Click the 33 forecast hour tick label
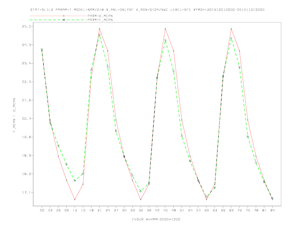The width and height of the screenshot is (297, 229). click(132, 210)
